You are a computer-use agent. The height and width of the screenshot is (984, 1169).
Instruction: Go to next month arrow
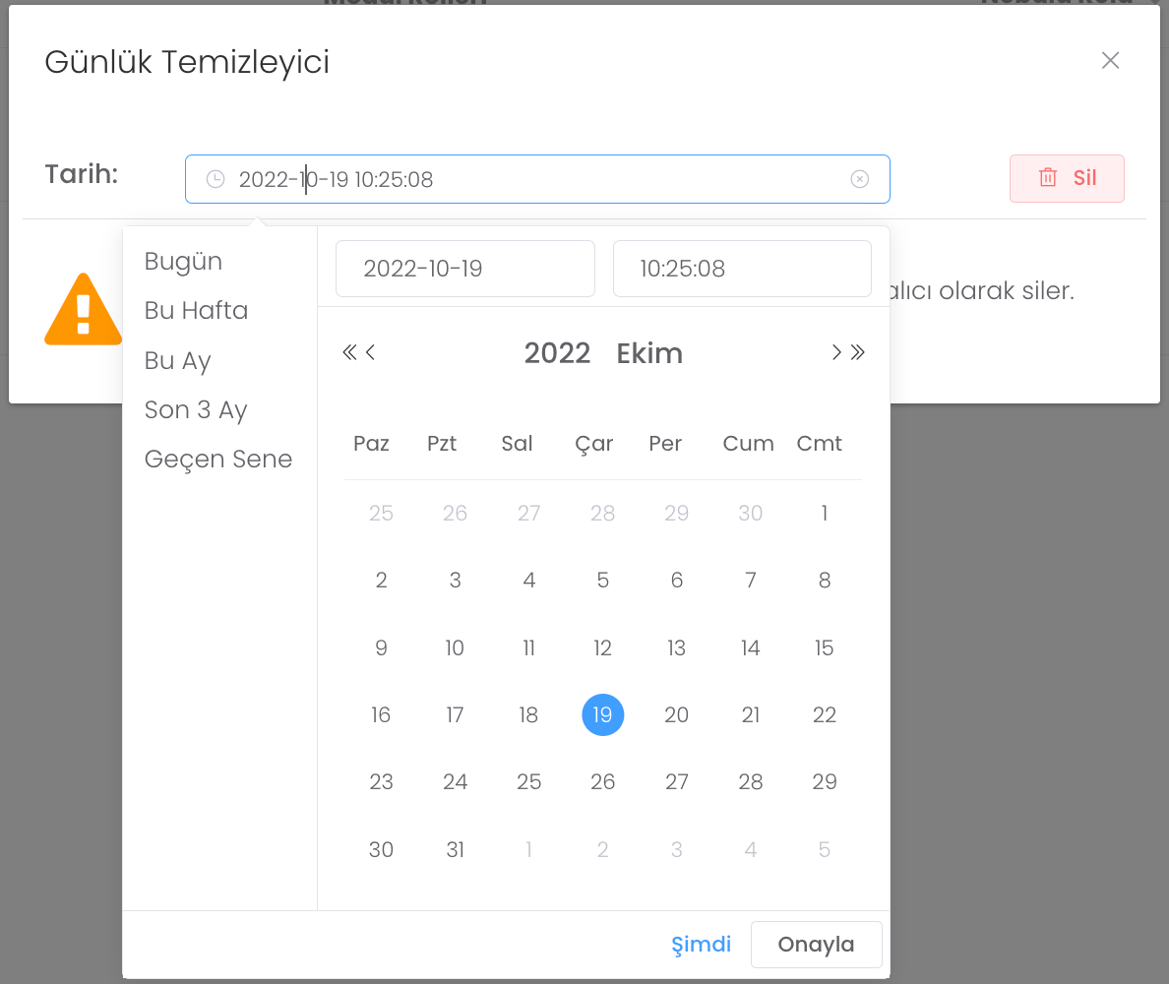point(836,353)
